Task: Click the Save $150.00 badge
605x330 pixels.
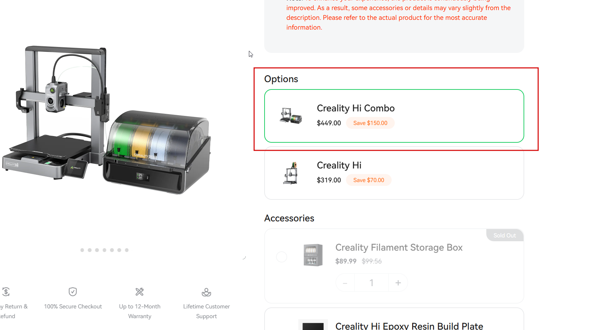Action: pos(370,123)
